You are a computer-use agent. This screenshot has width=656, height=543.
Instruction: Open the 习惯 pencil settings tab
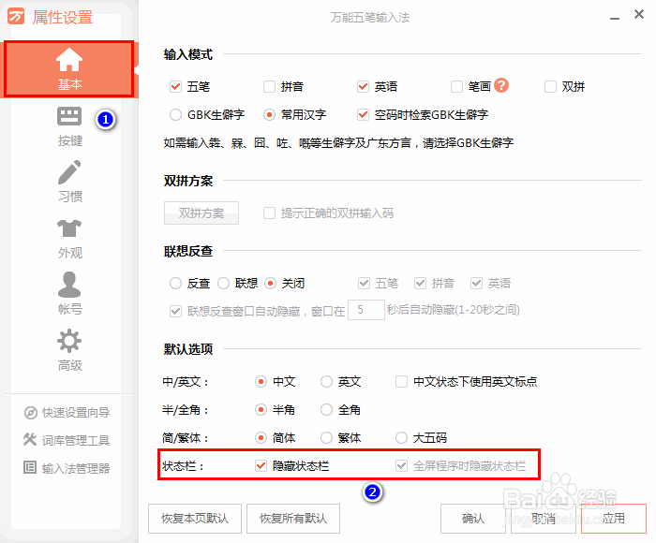click(69, 182)
